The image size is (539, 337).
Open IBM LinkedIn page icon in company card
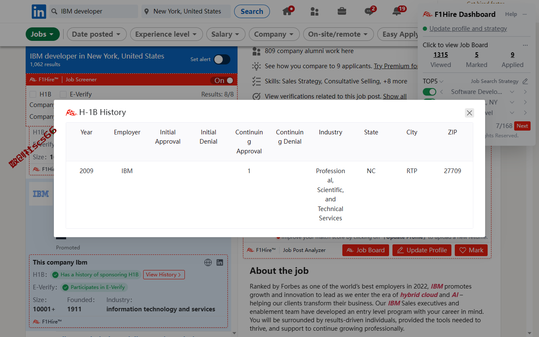click(x=220, y=262)
